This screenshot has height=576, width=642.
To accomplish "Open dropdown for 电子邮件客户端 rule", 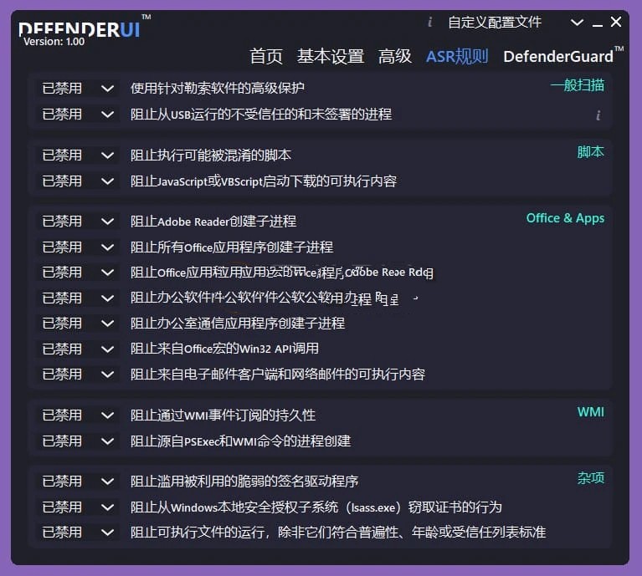I will tap(78, 375).
